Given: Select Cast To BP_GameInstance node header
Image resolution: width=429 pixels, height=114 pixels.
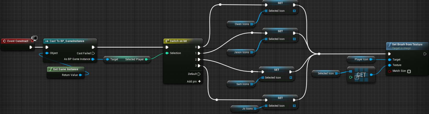Looking at the screenshot, I should (70, 41).
